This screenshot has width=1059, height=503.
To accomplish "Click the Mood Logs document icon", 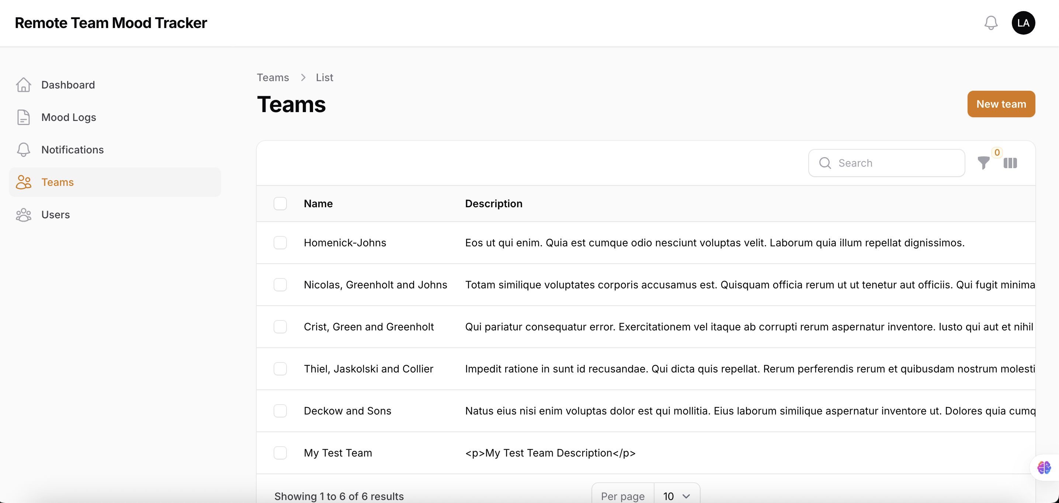I will click(24, 117).
